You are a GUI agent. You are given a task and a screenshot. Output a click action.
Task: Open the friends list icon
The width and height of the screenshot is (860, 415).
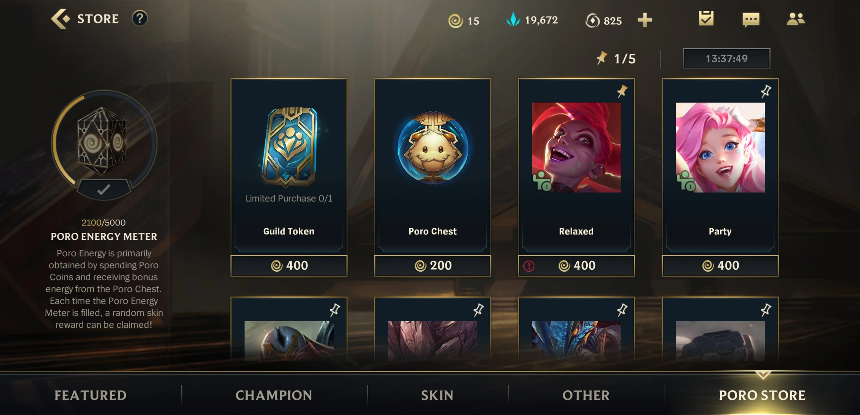[x=795, y=19]
